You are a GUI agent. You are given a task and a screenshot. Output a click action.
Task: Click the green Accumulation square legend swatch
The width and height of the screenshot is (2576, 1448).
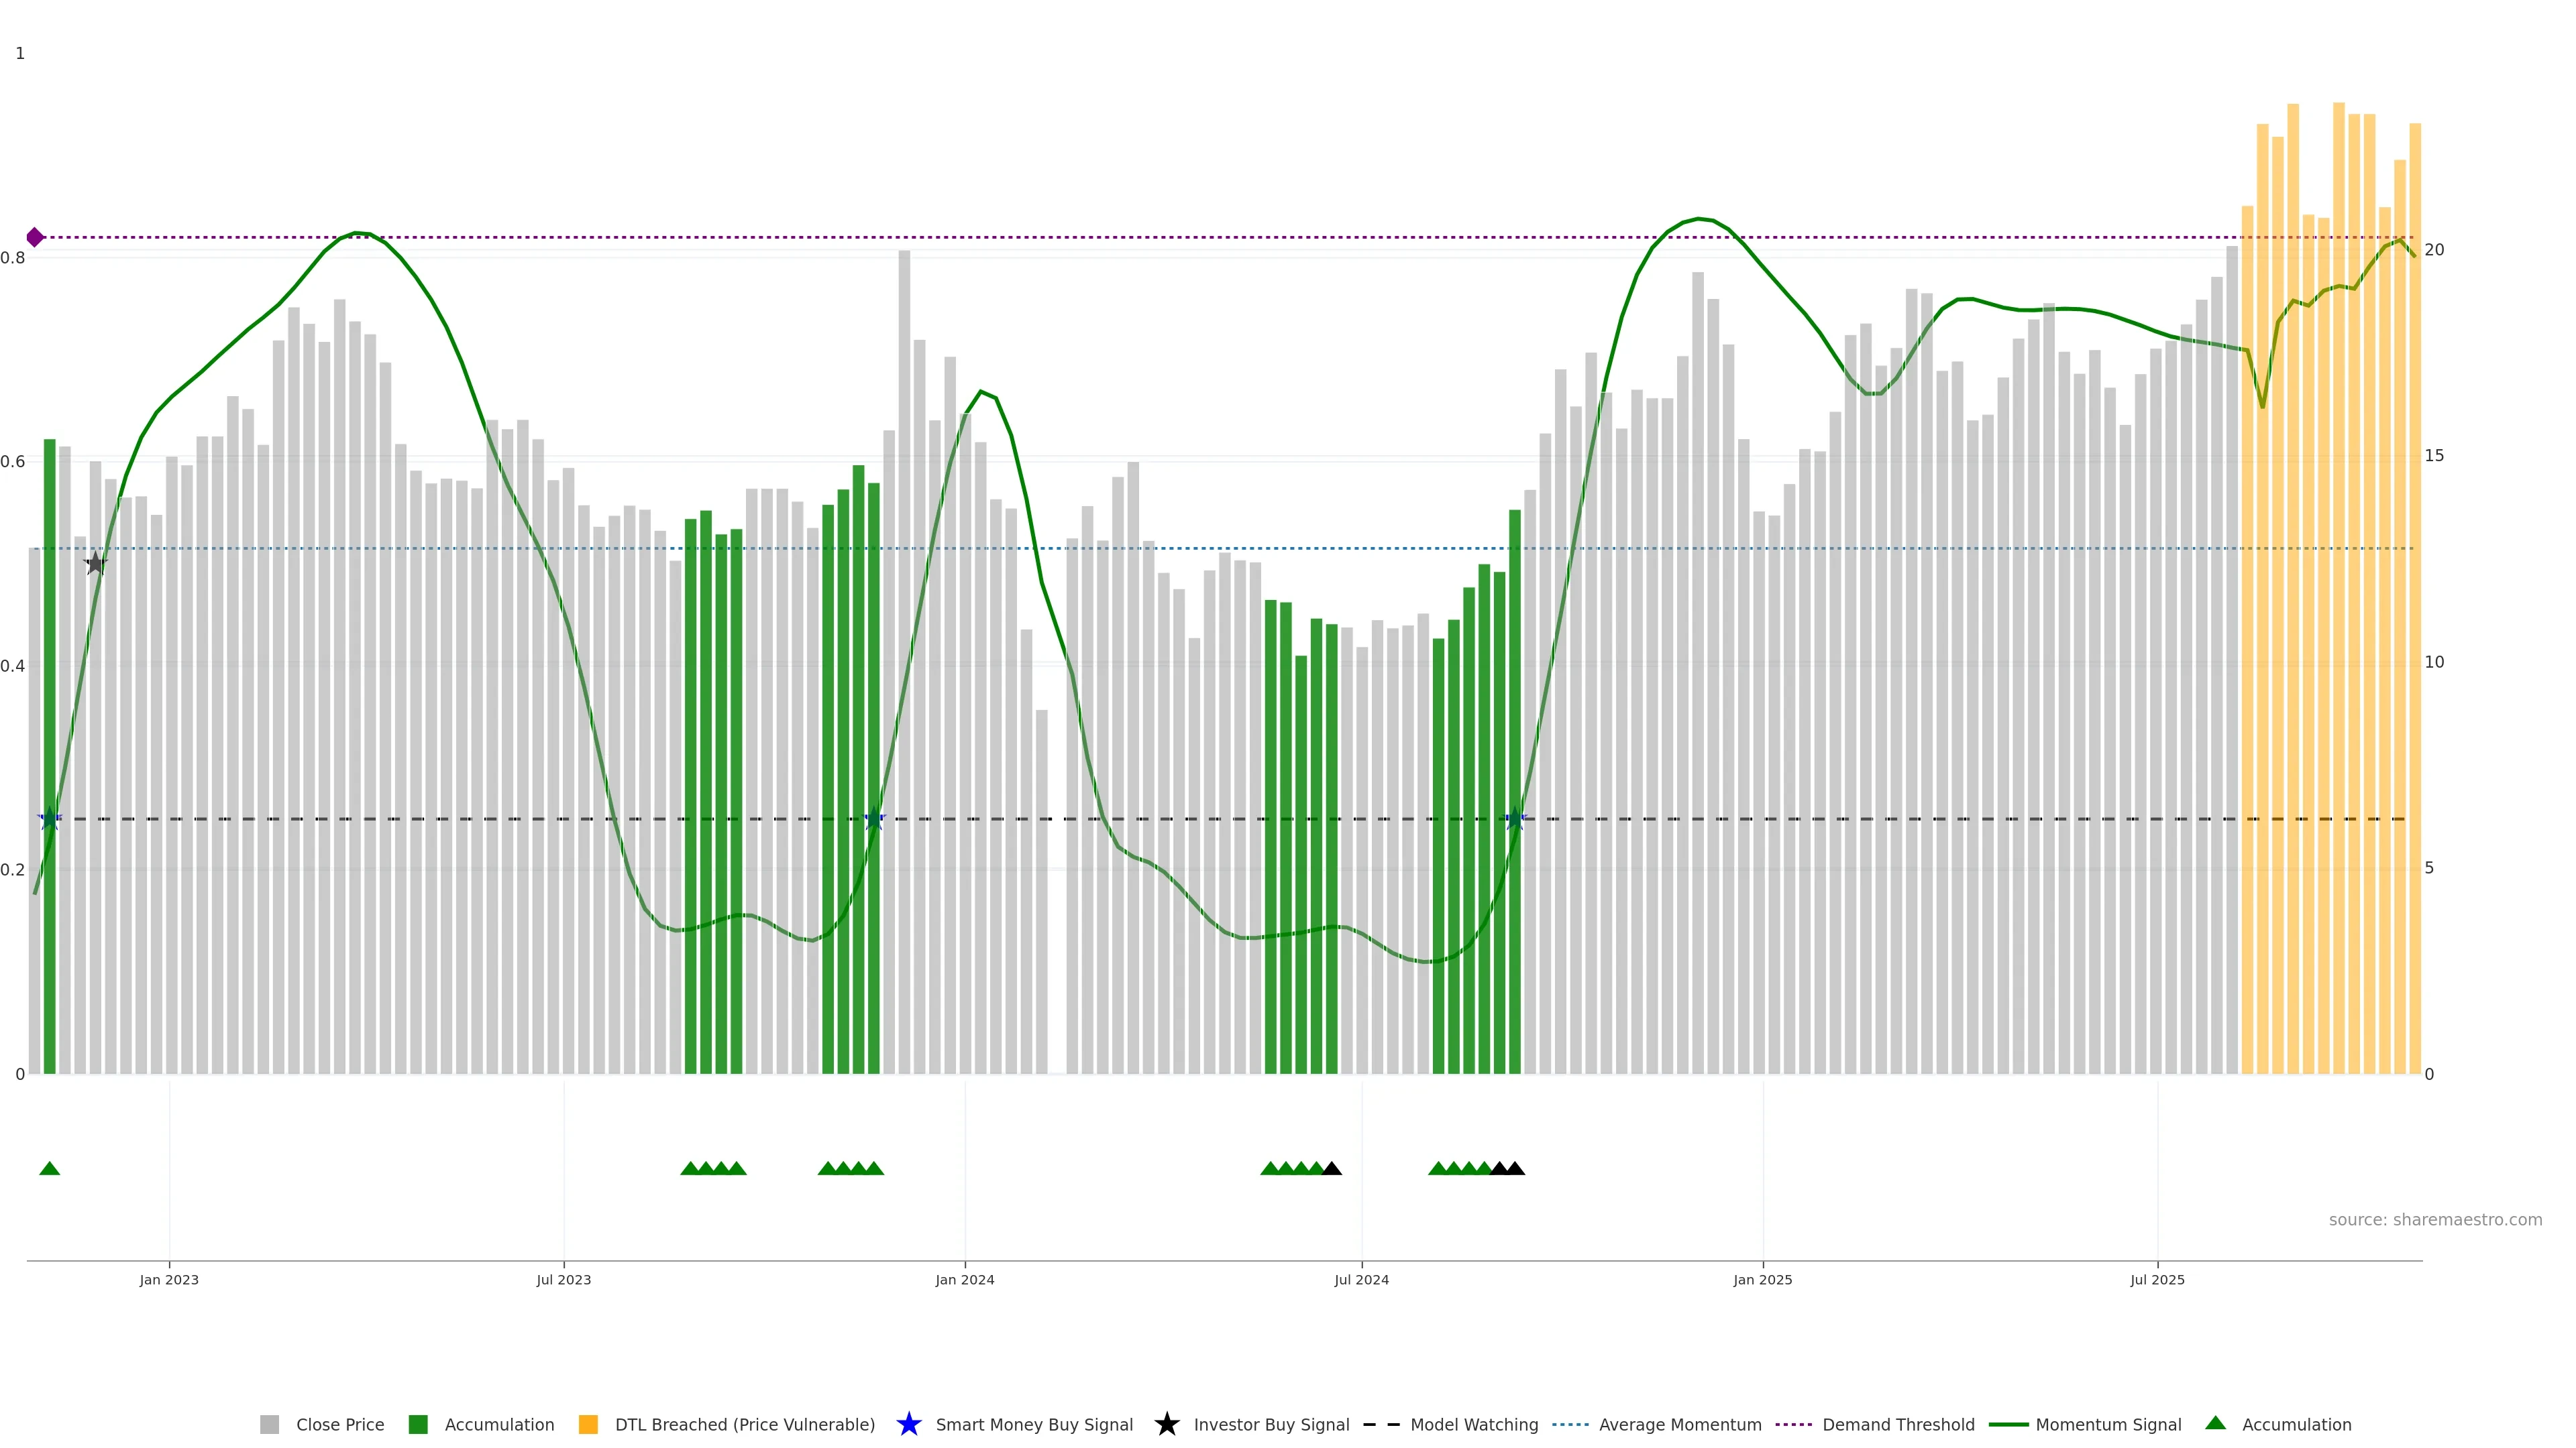418,1424
